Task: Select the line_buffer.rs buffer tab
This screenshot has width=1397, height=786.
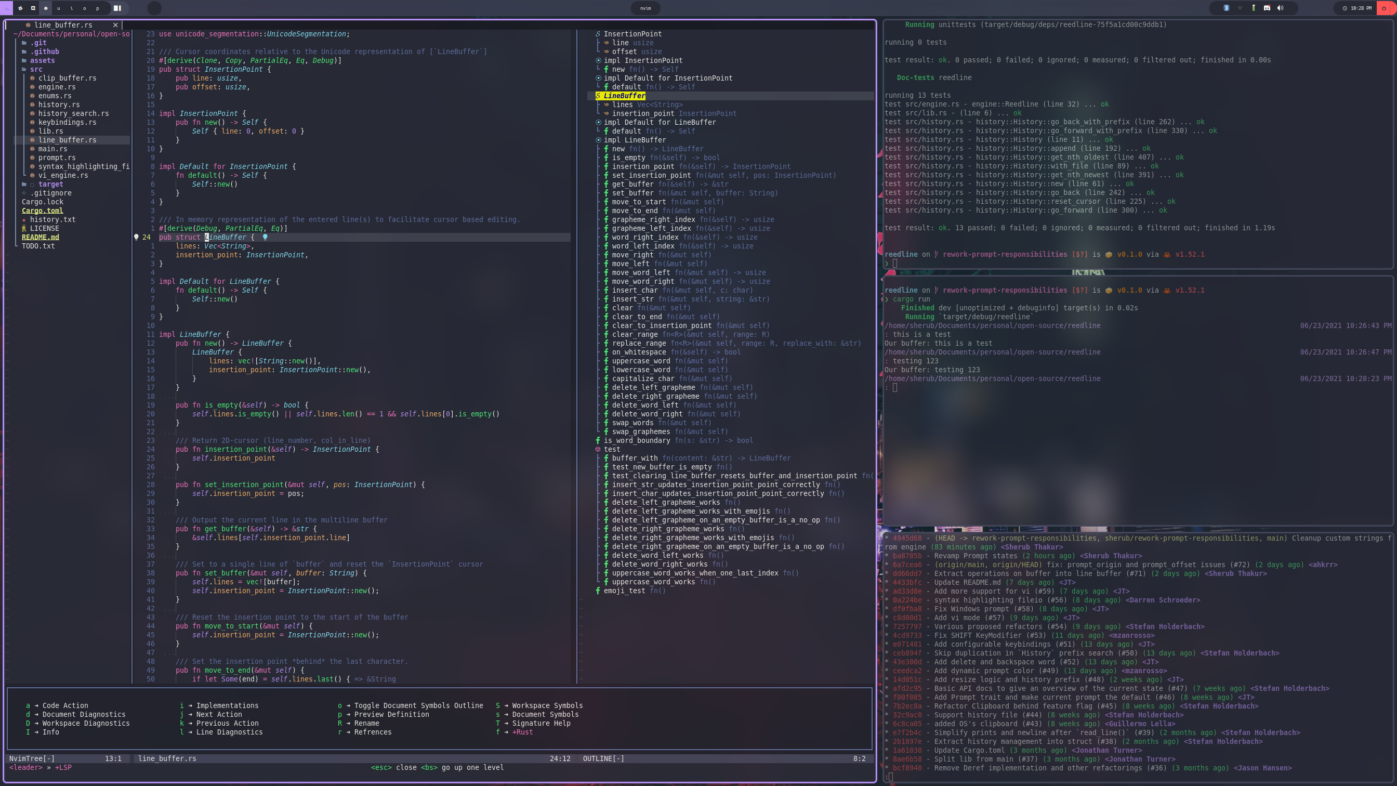Action: (63, 25)
